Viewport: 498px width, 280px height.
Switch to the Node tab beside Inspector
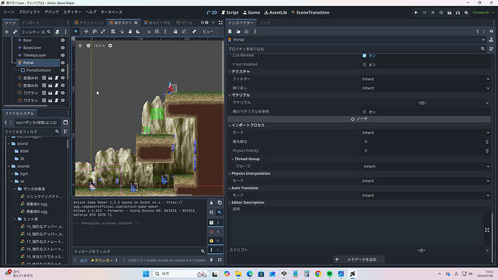[265, 23]
